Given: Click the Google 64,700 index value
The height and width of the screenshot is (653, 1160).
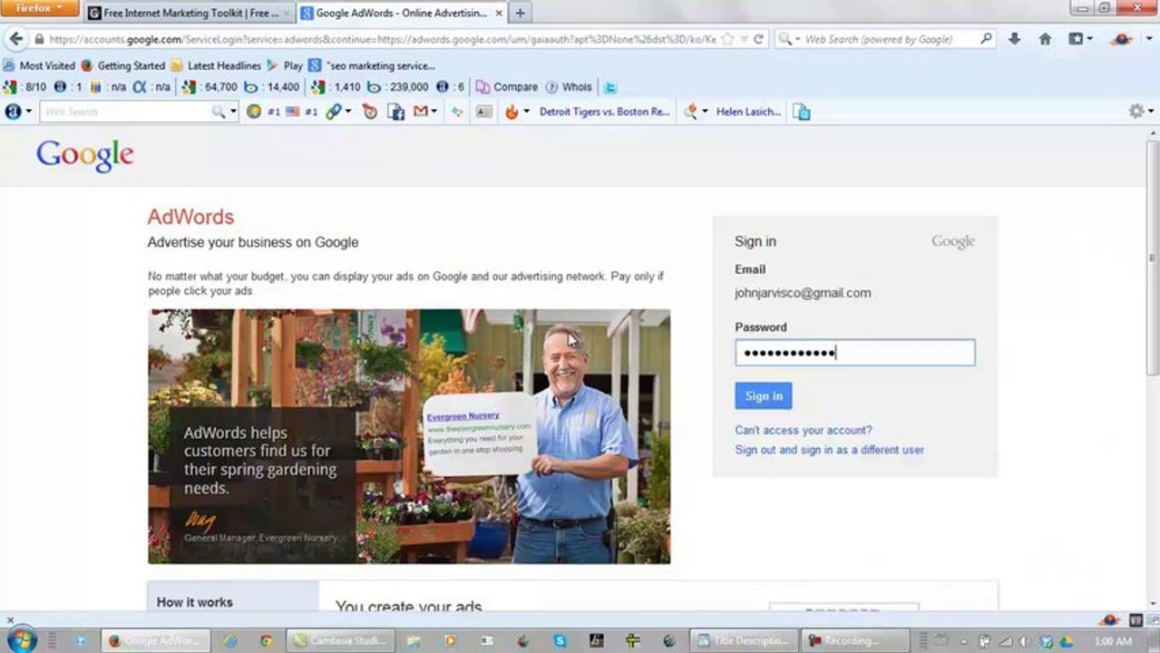Looking at the screenshot, I should coord(210,87).
